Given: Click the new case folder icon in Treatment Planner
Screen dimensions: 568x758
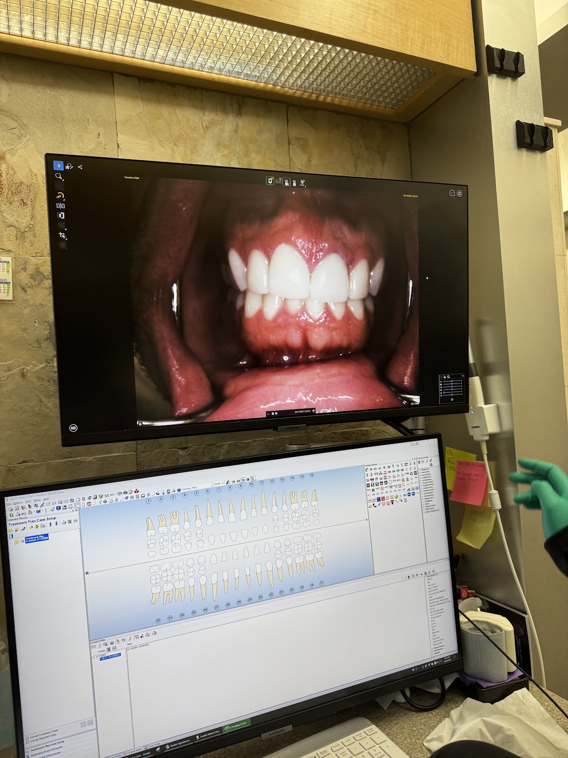Looking at the screenshot, I should coord(10,530).
